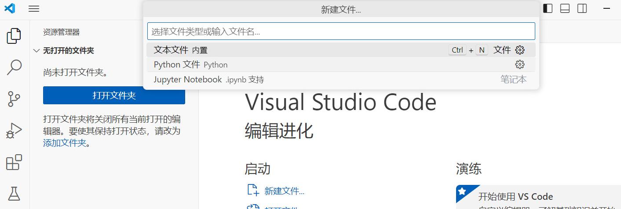
Task: Open the Search view in activity bar
Action: 14,67
